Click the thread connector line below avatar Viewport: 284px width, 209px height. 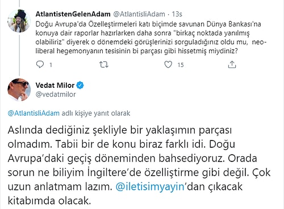tap(19, 54)
